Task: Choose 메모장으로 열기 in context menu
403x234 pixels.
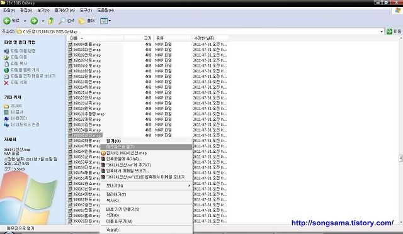Action: pyautogui.click(x=146, y=147)
